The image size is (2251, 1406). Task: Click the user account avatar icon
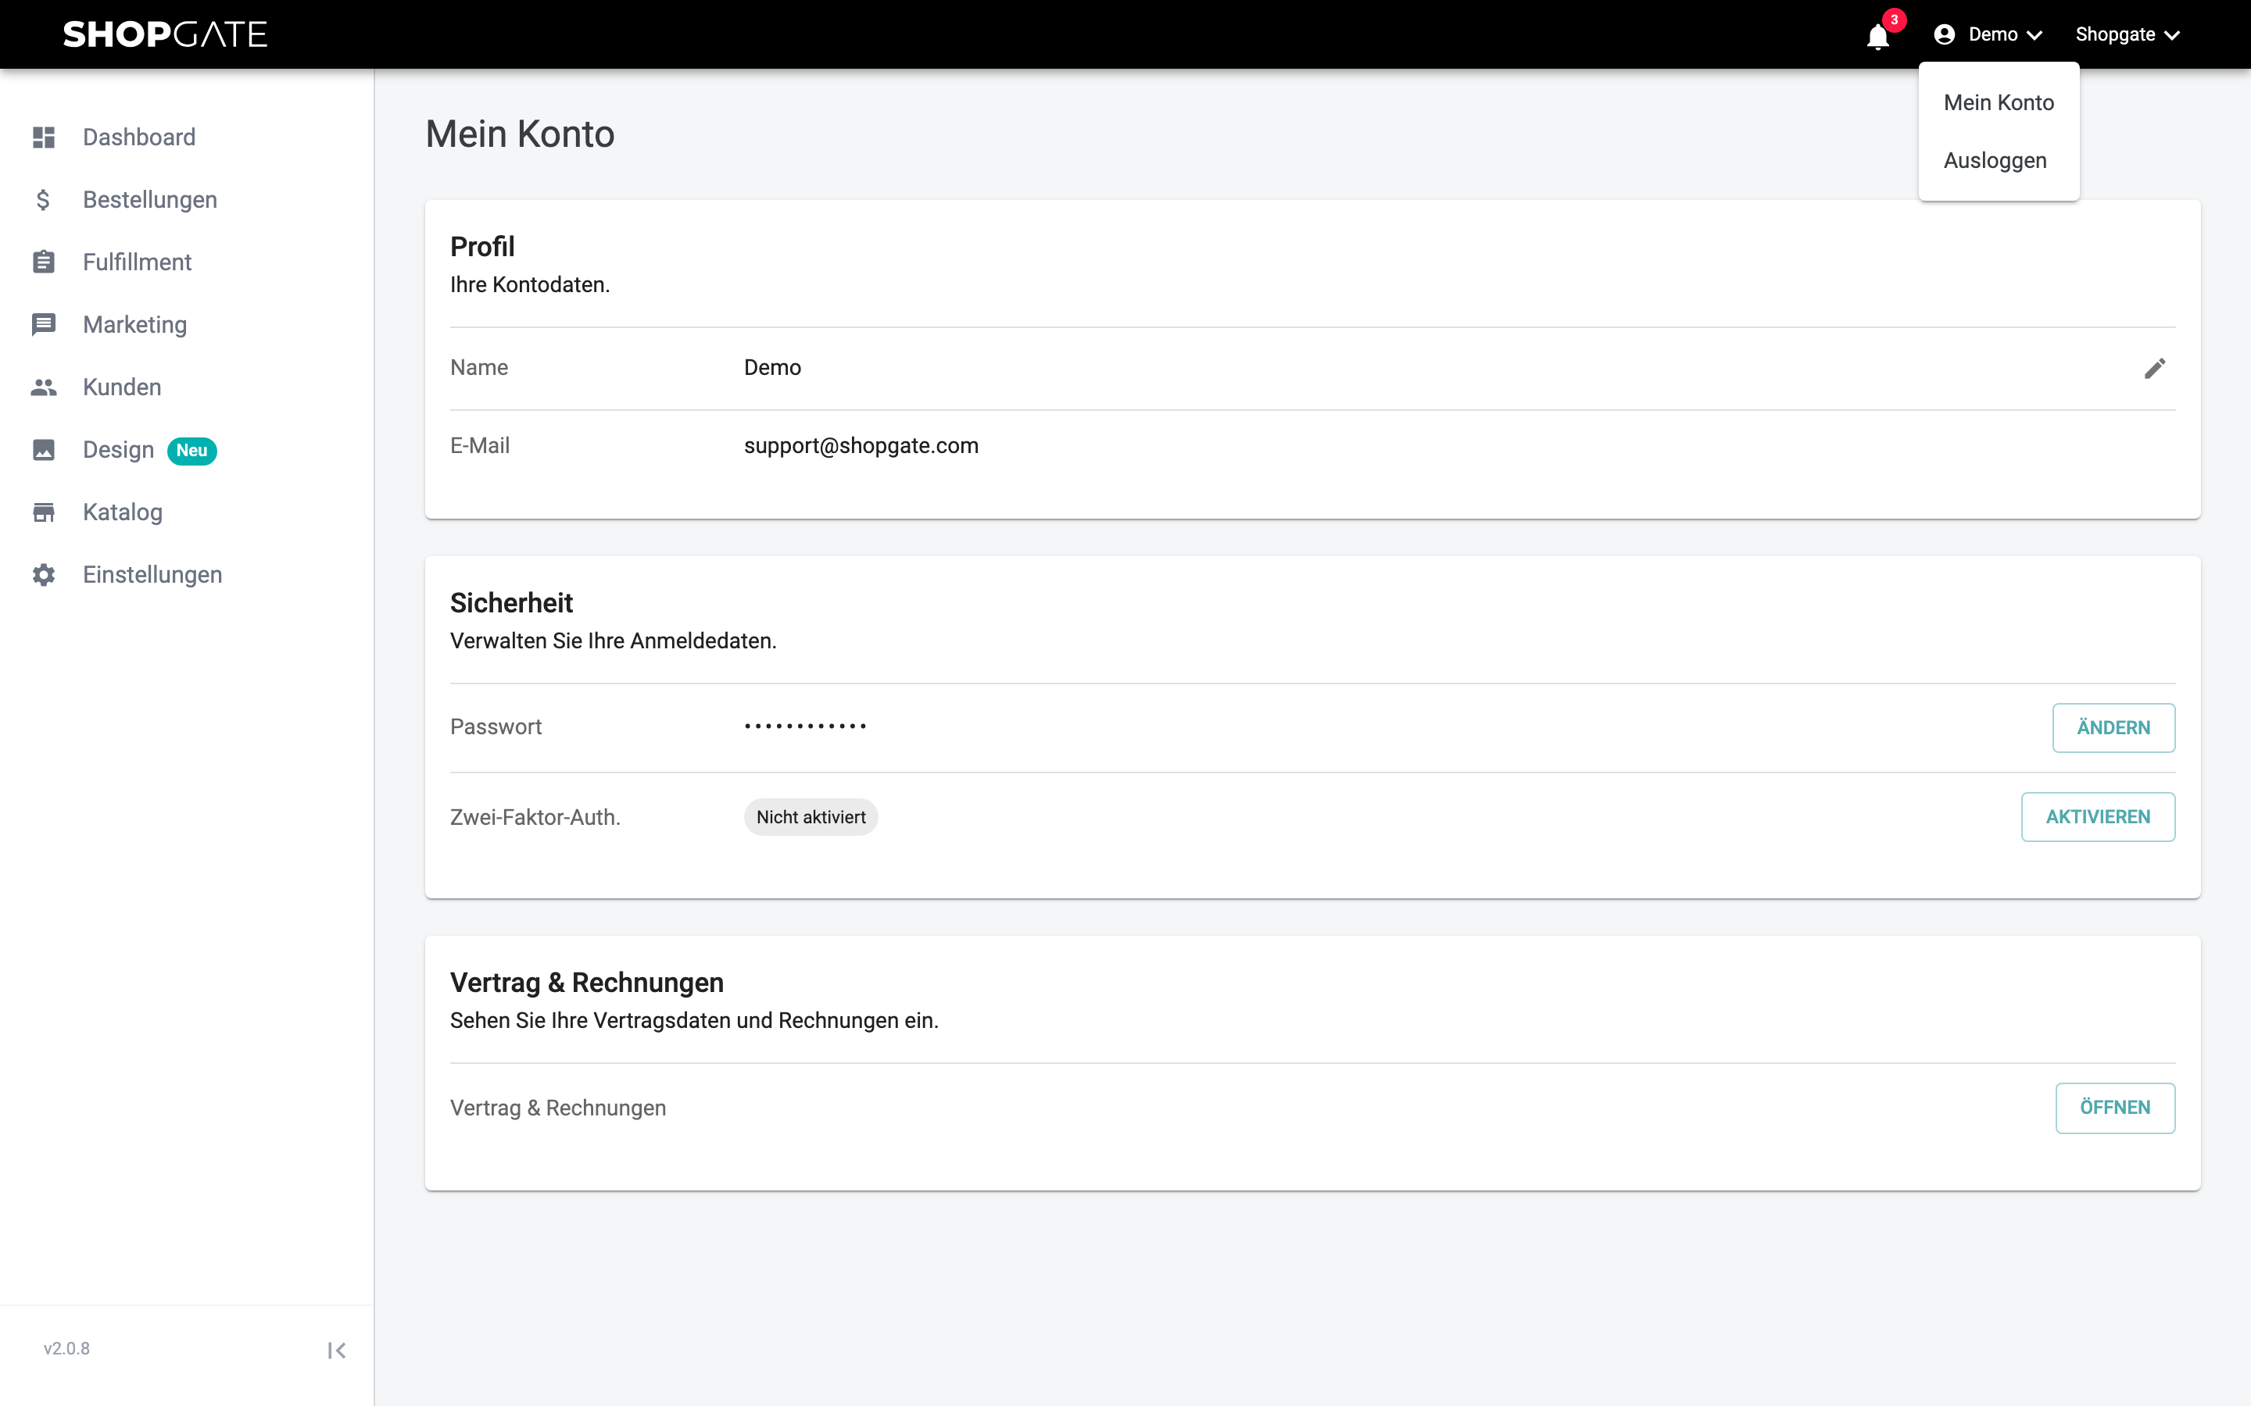tap(1944, 34)
